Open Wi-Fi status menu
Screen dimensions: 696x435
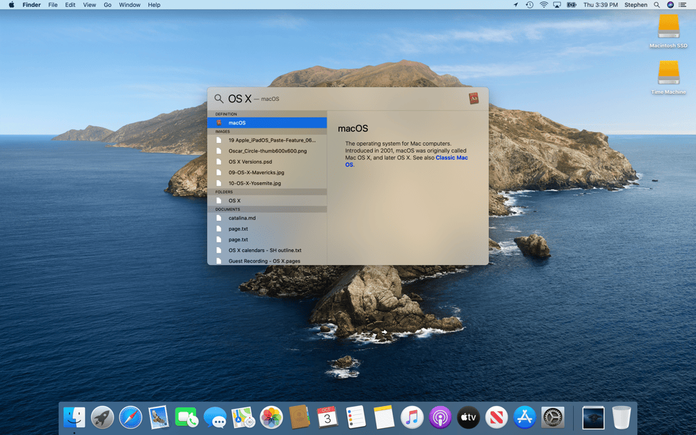544,5
